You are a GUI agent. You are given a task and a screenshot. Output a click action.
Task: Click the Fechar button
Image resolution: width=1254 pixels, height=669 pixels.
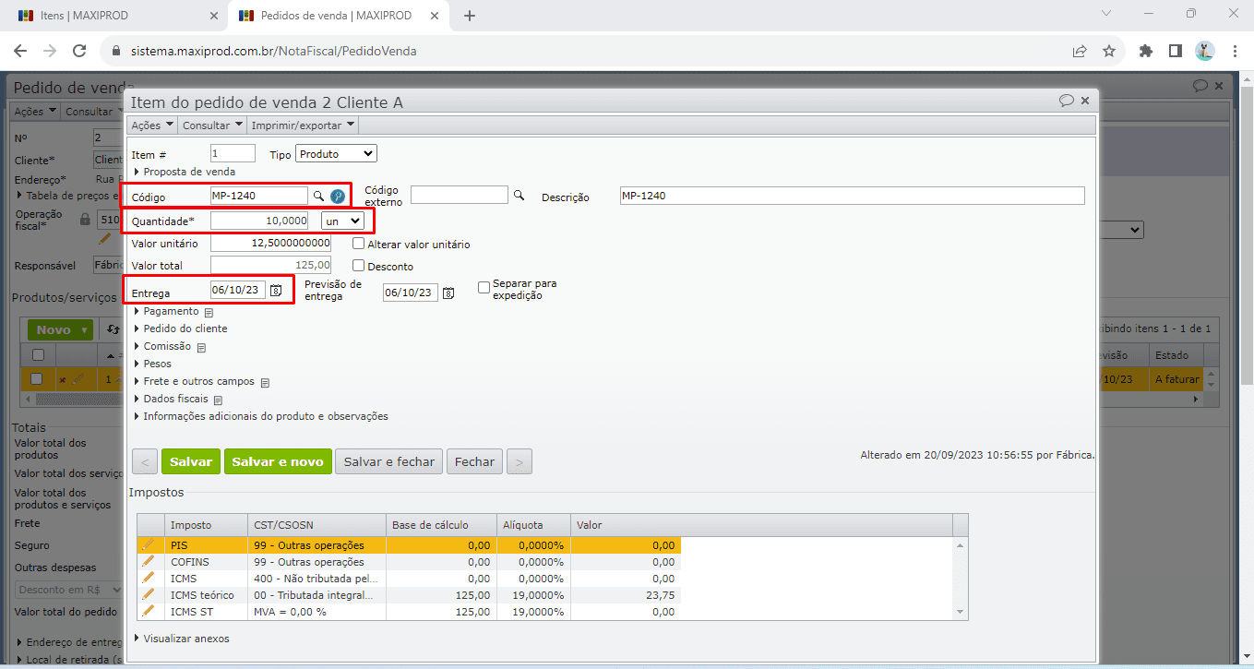(474, 461)
